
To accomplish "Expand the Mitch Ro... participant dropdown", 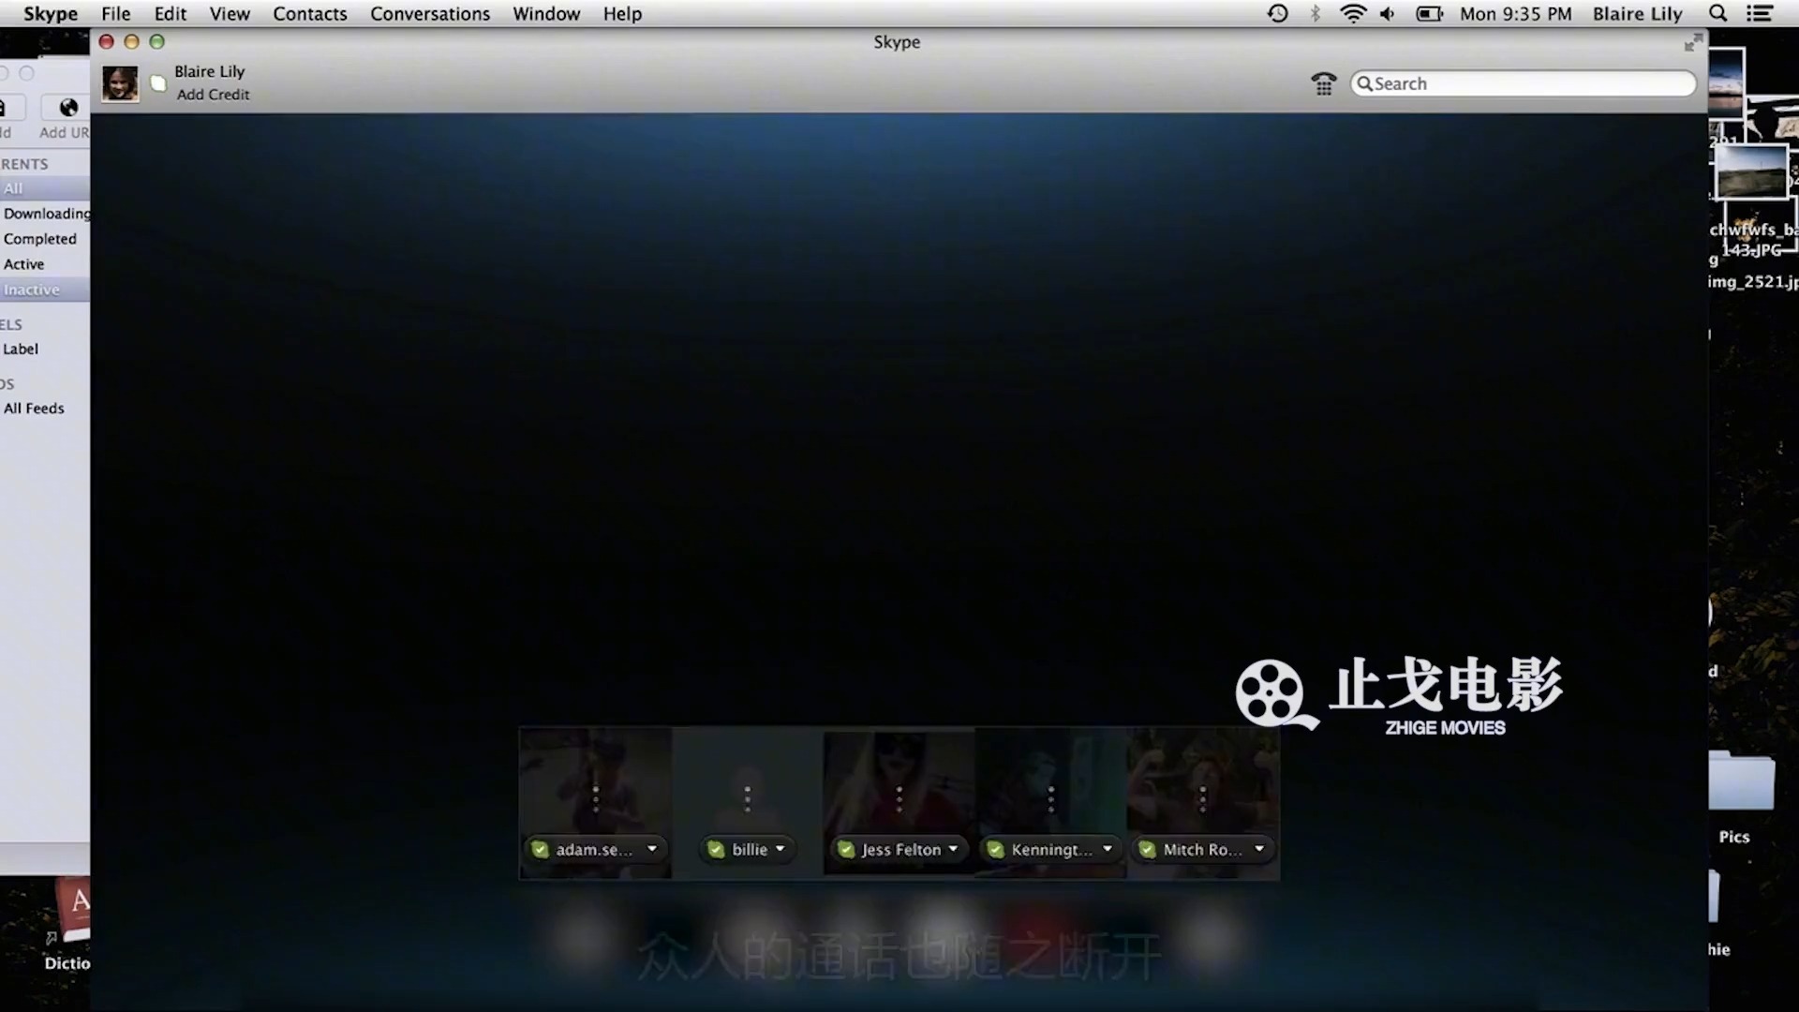I will click(1259, 849).
